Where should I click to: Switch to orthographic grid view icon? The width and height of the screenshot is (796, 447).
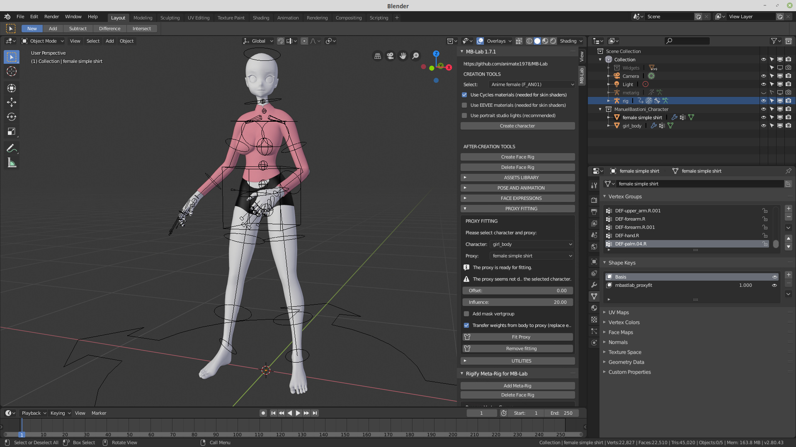coord(378,56)
